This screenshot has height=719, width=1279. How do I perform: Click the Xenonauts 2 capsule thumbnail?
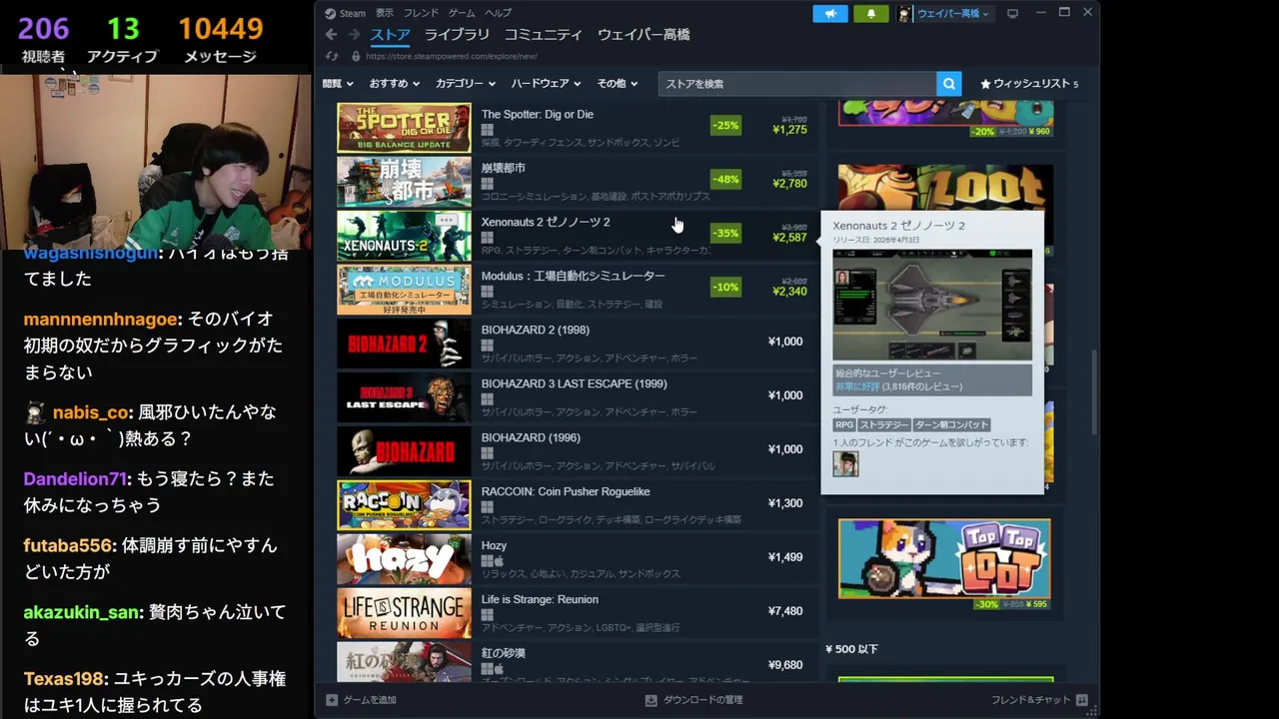click(x=404, y=236)
